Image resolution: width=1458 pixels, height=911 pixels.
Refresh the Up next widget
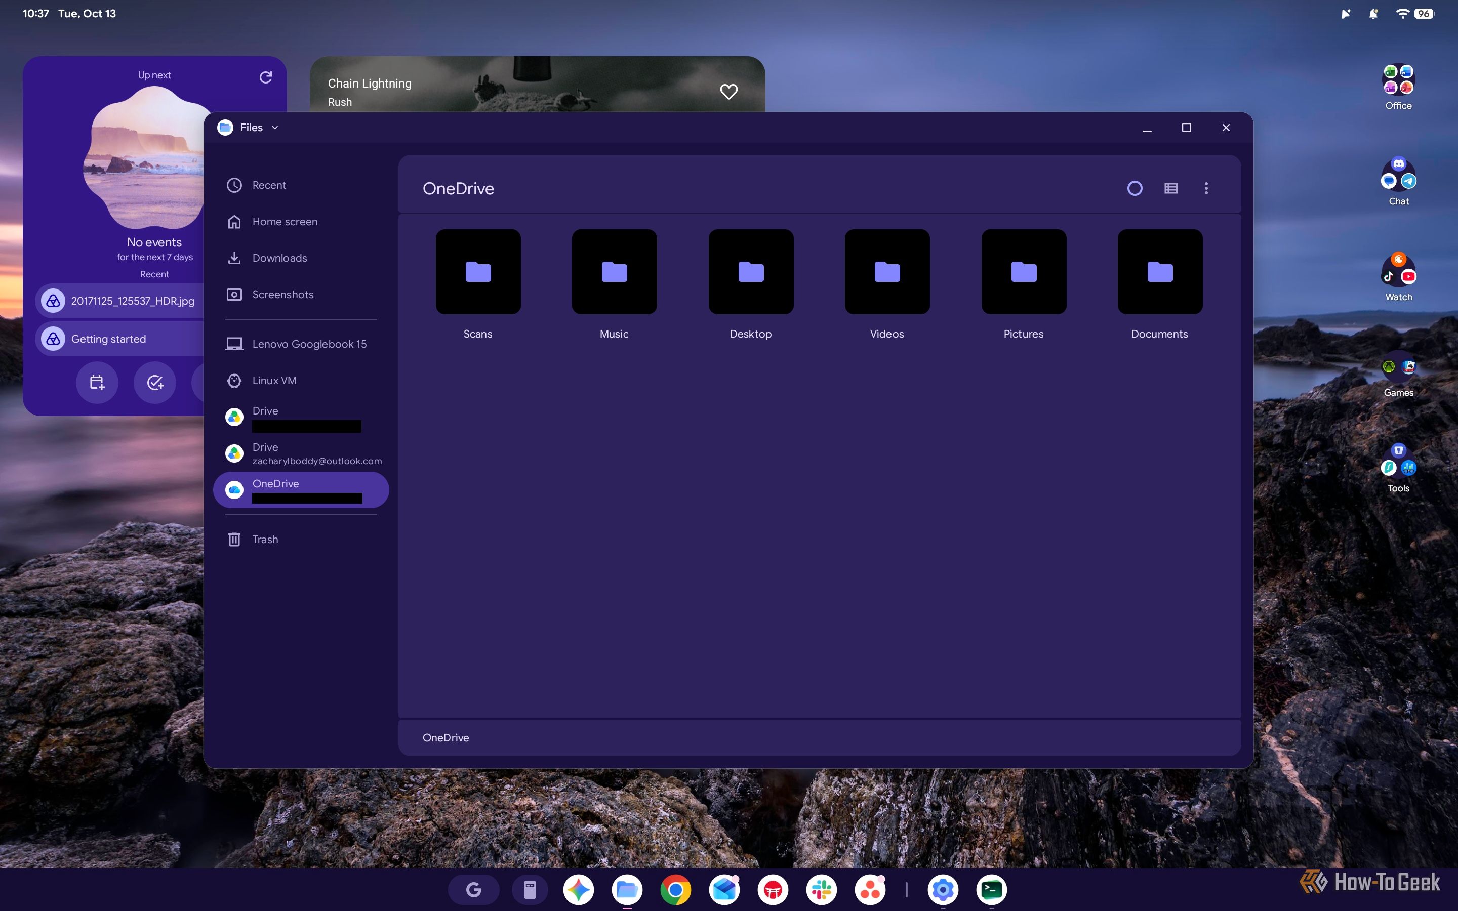pyautogui.click(x=266, y=77)
